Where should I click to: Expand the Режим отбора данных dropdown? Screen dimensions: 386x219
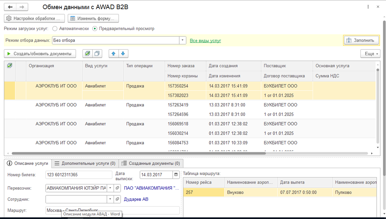click(x=183, y=40)
